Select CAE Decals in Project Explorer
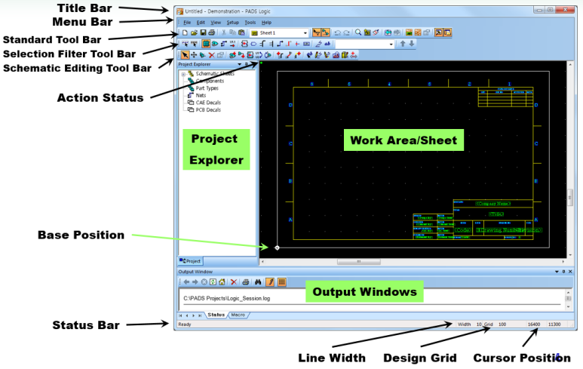The width and height of the screenshot is (583, 369). 208,103
